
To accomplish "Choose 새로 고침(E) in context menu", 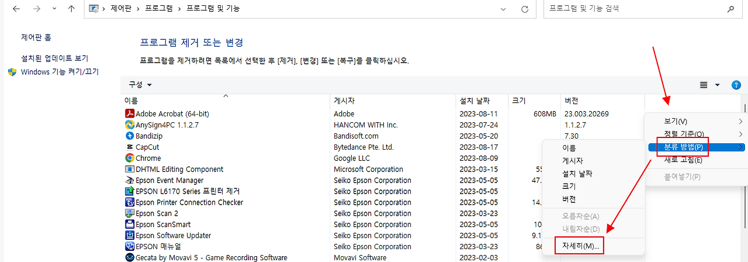I will click(x=696, y=160).
